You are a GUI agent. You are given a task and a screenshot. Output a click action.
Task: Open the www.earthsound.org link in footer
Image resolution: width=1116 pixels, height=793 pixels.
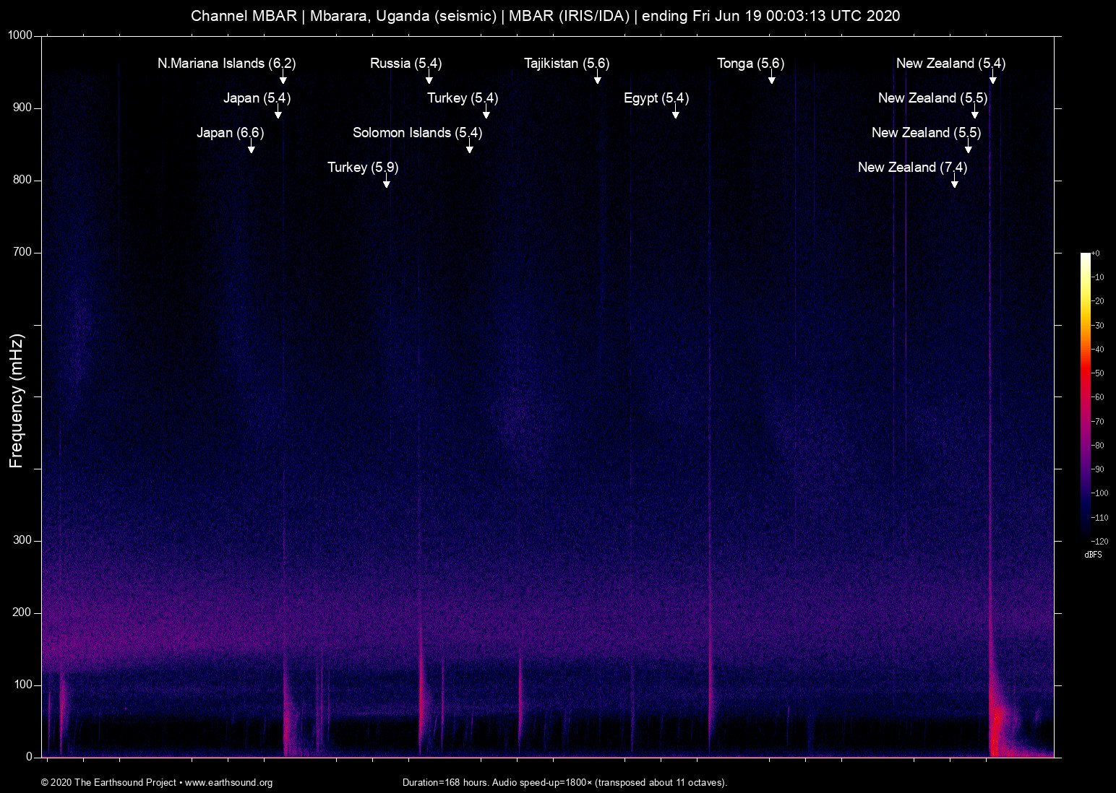tap(228, 783)
